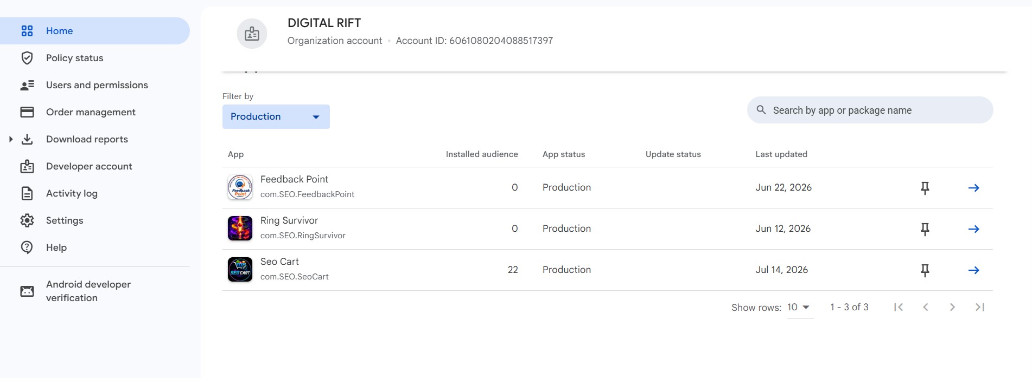Click package name com.SEO.SeoCart

[295, 277]
